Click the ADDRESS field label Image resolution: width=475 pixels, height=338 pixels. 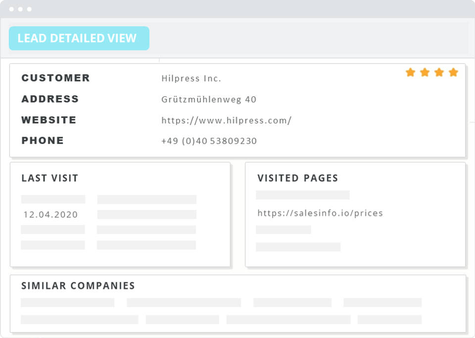pyautogui.click(x=50, y=99)
